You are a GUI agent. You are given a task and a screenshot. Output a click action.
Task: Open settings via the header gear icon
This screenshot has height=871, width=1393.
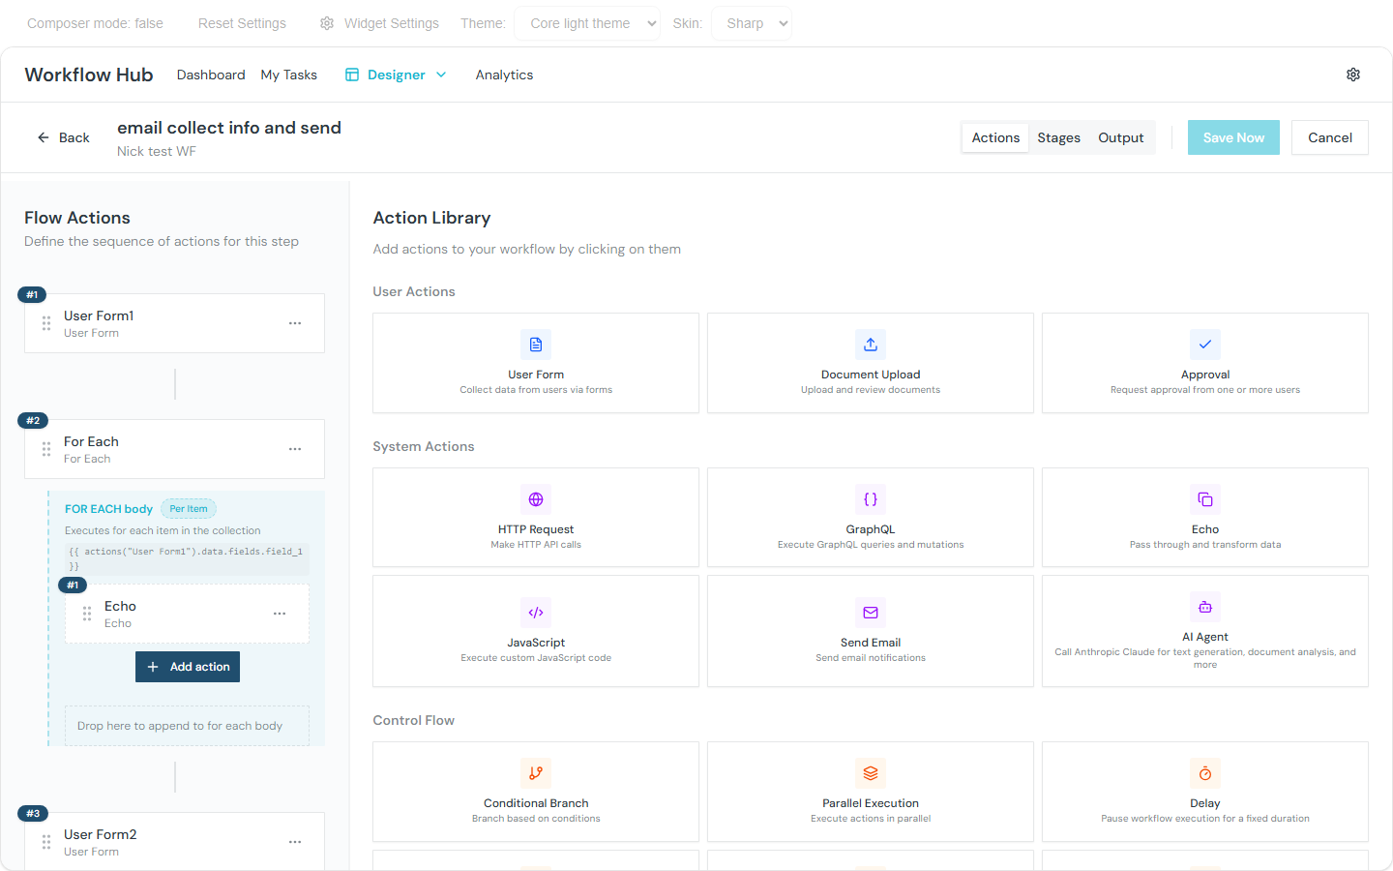click(1353, 75)
